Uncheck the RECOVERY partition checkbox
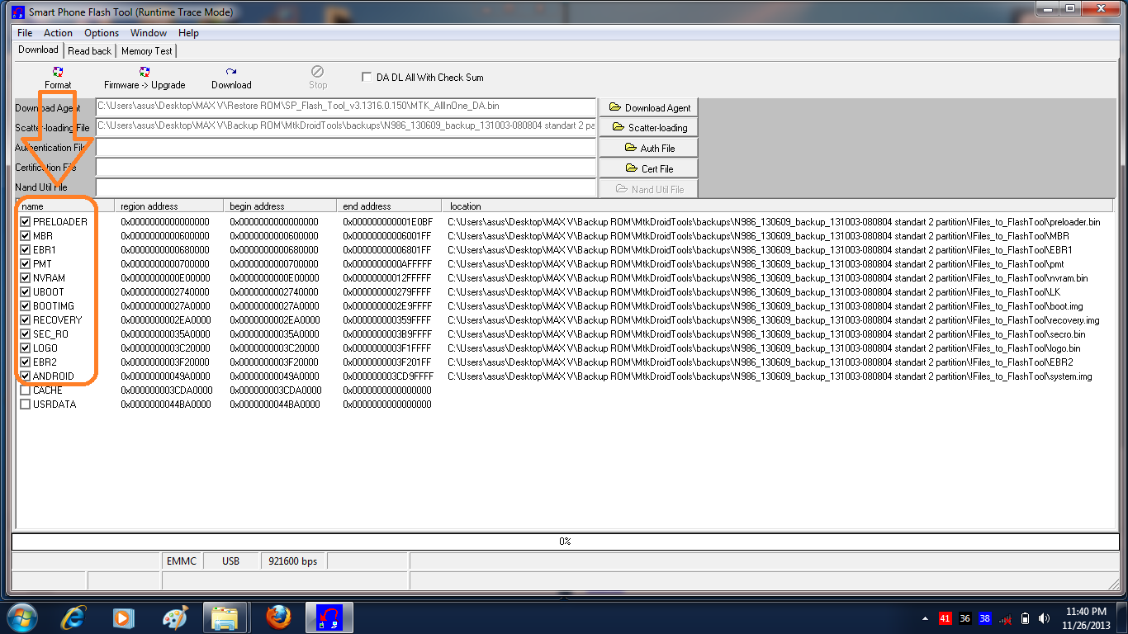 pos(26,319)
